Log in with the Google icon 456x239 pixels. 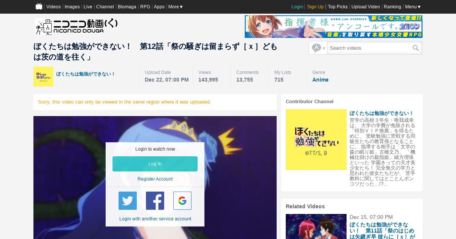click(x=182, y=201)
